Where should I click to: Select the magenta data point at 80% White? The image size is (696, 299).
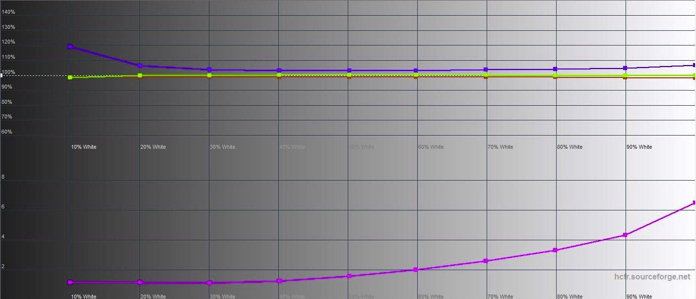[x=555, y=250]
